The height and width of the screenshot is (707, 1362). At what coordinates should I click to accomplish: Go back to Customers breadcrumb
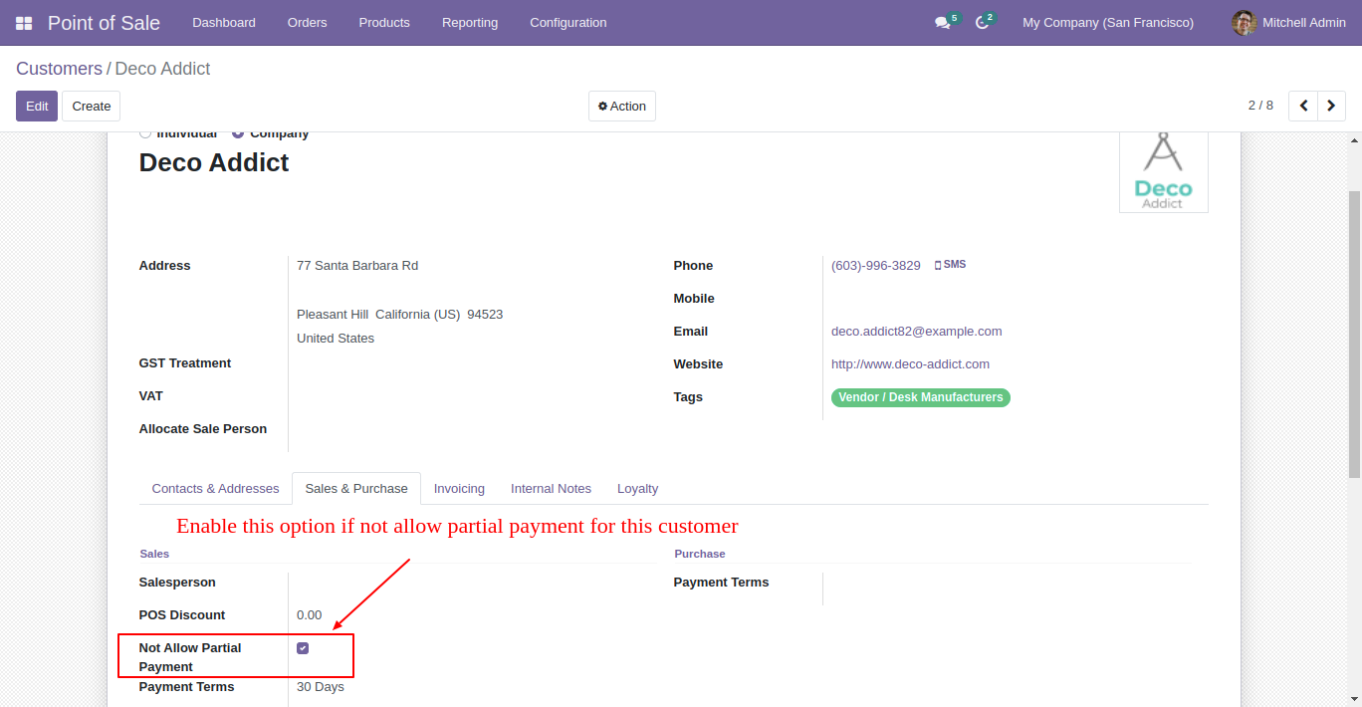(59, 69)
